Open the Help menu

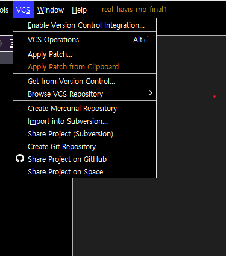(x=80, y=10)
